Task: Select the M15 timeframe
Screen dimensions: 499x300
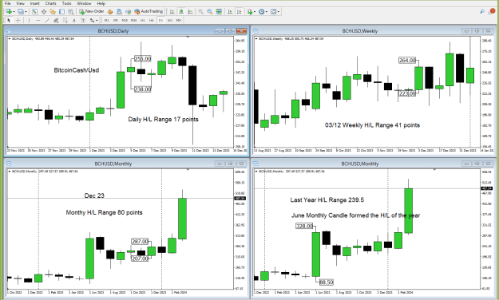Action: [x=125, y=20]
